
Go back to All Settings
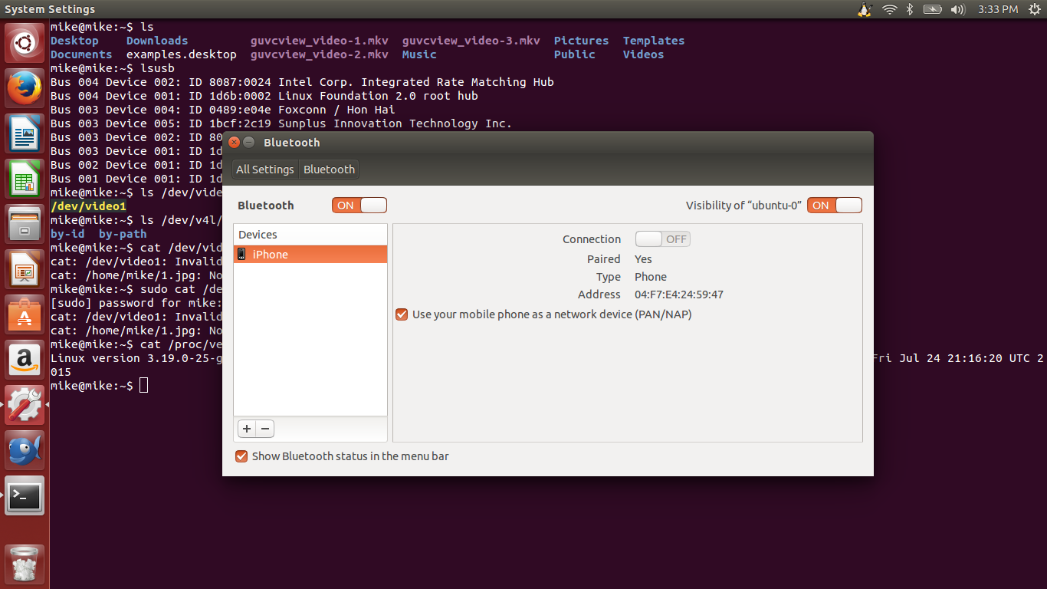pyautogui.click(x=265, y=169)
